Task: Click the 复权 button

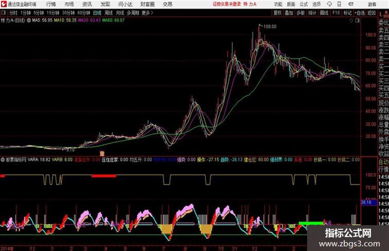Action: coord(277,13)
